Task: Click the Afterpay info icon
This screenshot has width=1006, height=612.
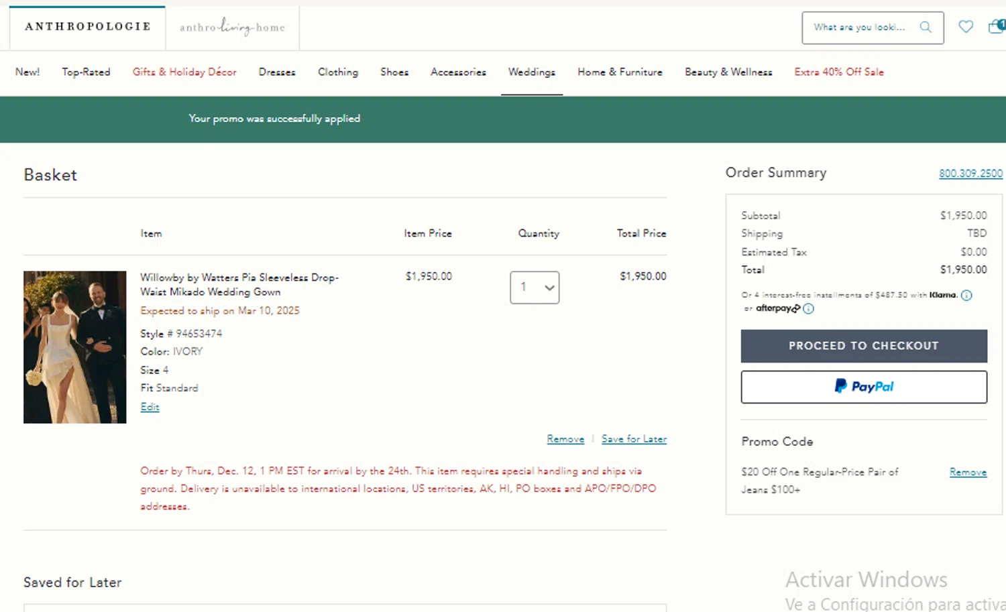Action: click(809, 308)
